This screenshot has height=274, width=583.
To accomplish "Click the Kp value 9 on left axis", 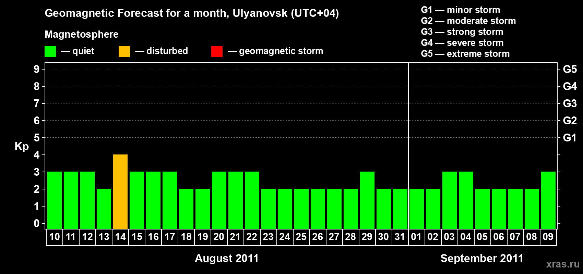I will coord(37,69).
